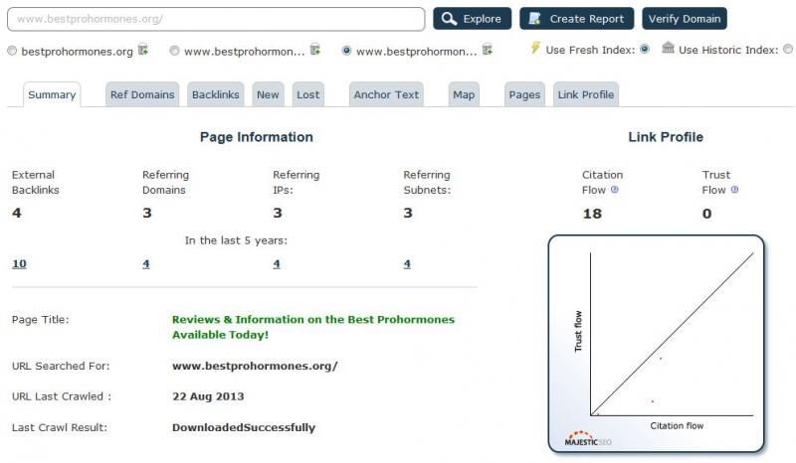Open the Pages tab
Screen dimensions: 796x463
[x=524, y=94]
